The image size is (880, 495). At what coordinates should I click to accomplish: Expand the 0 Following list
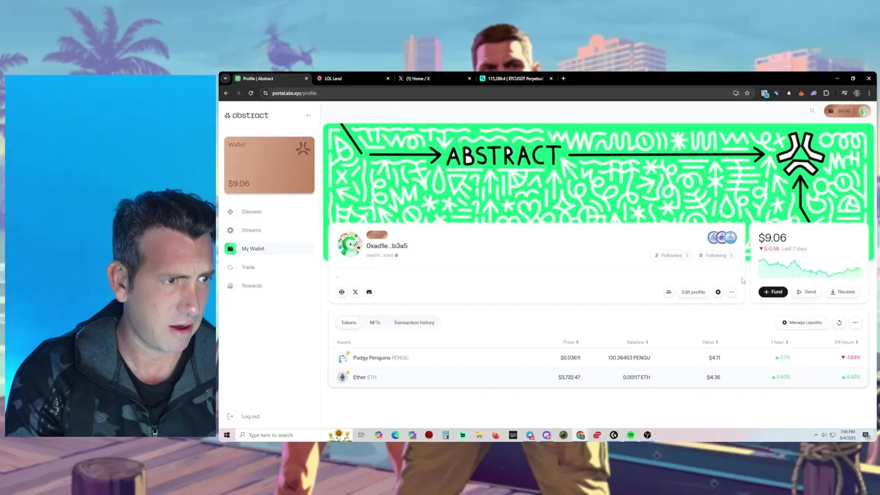tap(716, 256)
